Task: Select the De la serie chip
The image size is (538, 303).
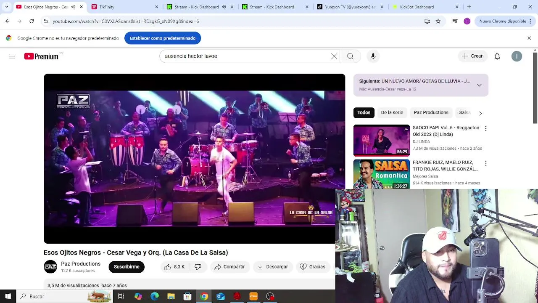Action: click(392, 112)
